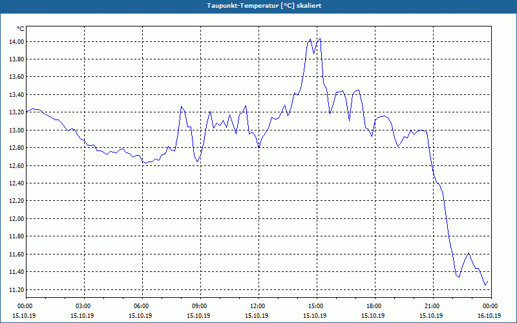
Task: Click the 15:00 time axis label
Action: (317, 306)
